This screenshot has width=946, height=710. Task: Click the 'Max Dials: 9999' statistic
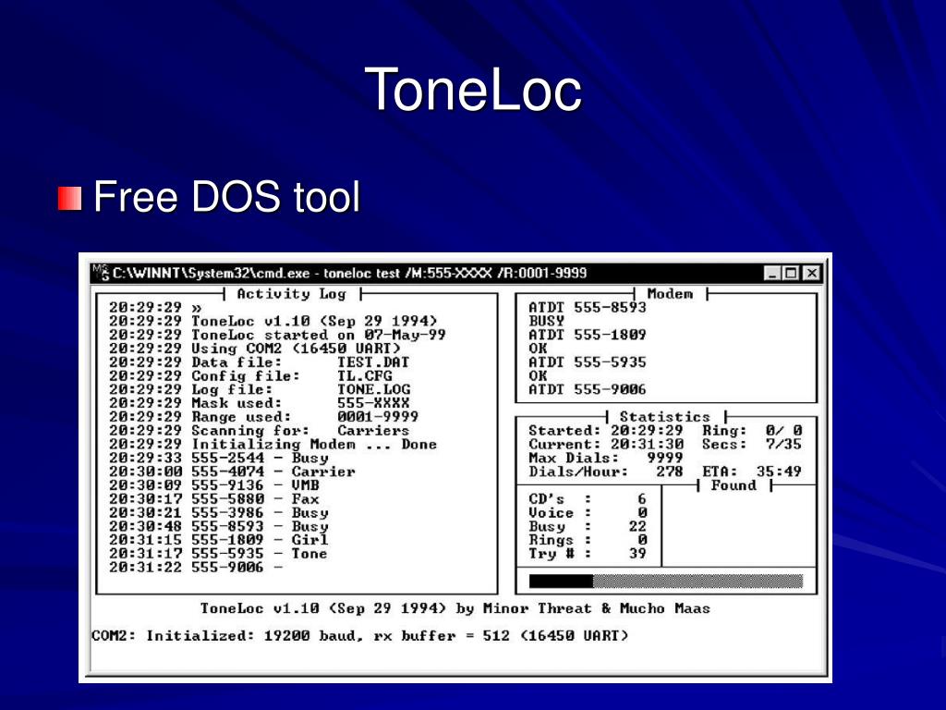(606, 459)
